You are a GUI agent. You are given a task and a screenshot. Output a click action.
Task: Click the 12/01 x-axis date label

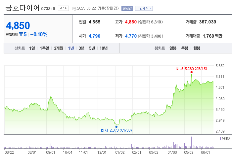102,152
